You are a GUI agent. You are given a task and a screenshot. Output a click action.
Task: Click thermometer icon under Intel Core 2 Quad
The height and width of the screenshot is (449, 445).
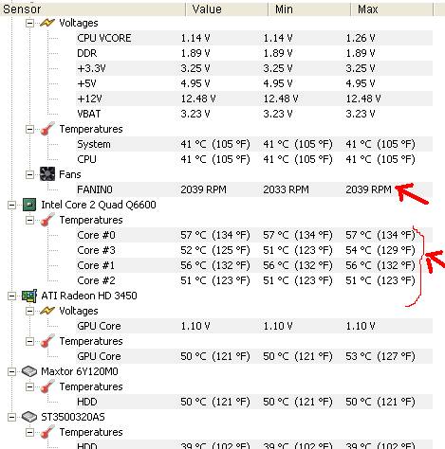47,220
